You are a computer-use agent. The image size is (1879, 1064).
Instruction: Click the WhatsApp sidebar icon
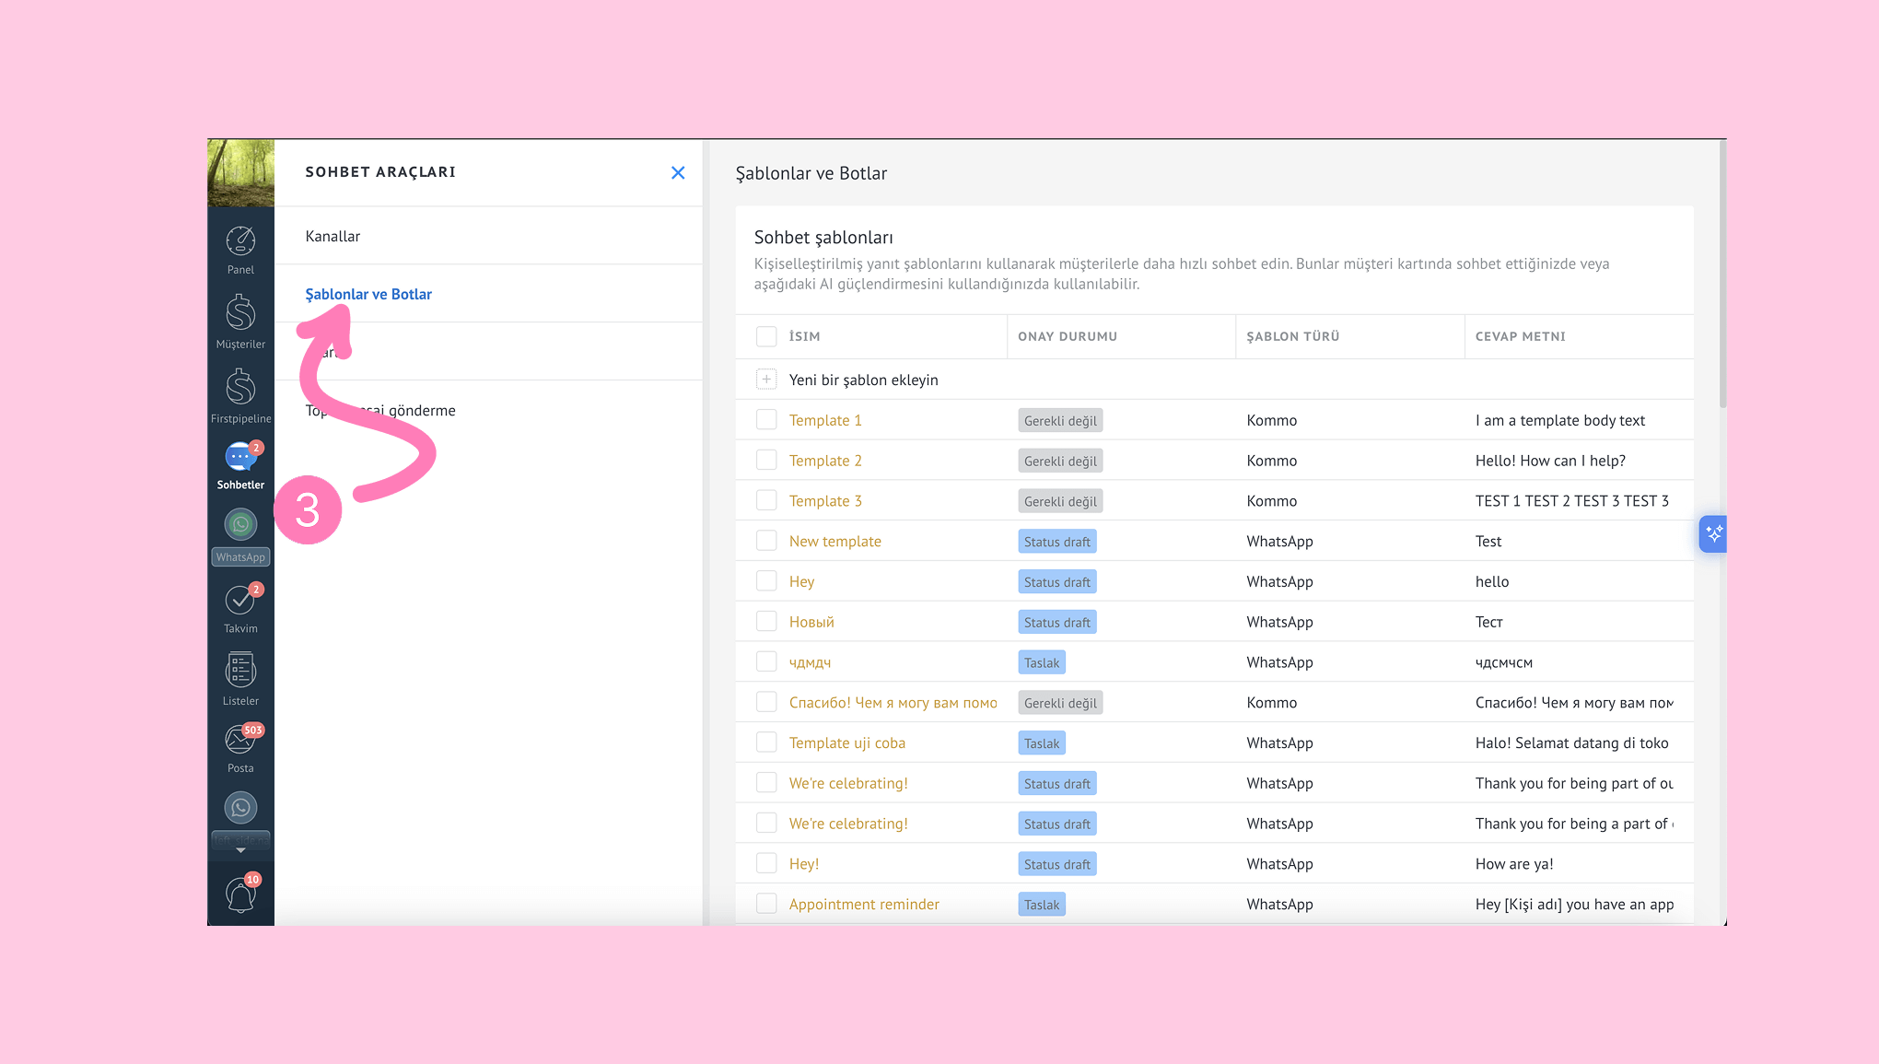[x=240, y=526]
